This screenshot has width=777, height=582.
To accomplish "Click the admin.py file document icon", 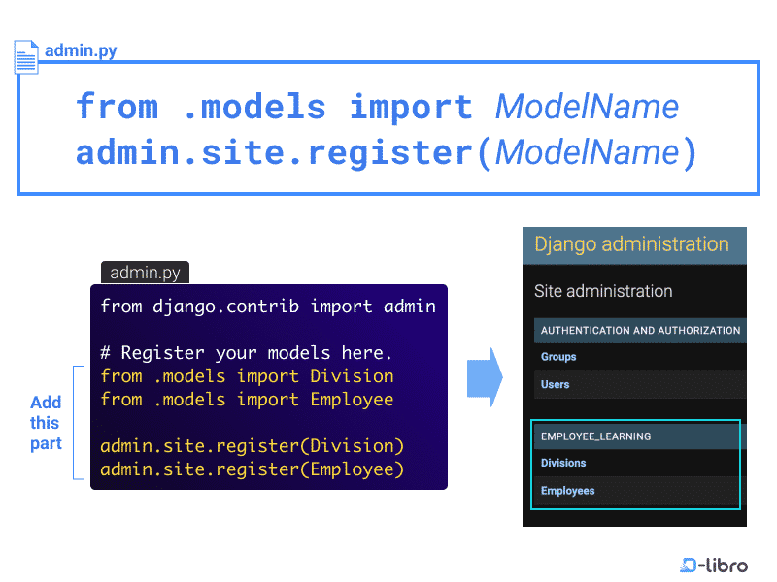I will (x=26, y=57).
